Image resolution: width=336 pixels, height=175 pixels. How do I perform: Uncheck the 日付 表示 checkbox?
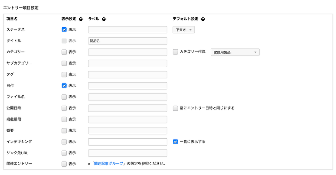point(64,86)
